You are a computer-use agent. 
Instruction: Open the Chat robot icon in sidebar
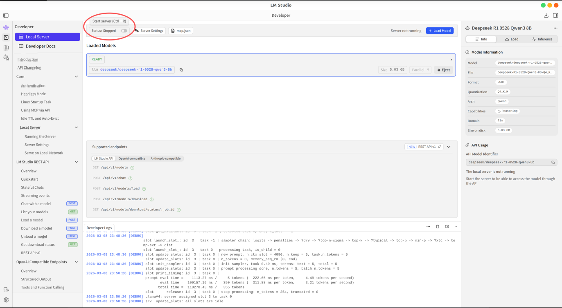6,28
